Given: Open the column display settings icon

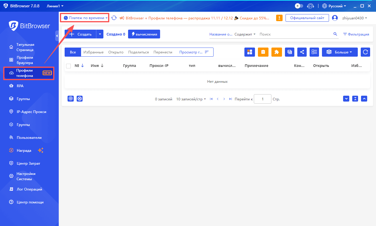Looking at the screenshot, I should pyautogui.click(x=314, y=52).
